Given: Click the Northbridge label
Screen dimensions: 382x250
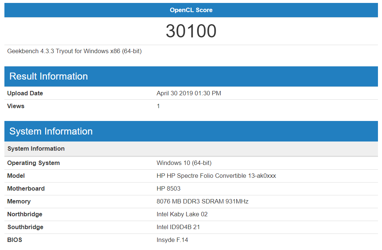Looking at the screenshot, I should point(25,214).
